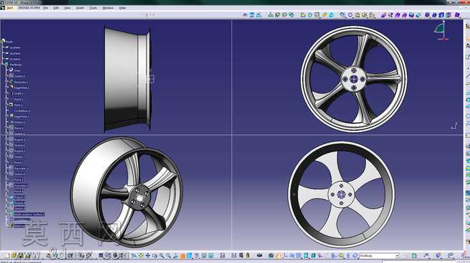Screen dimensions: 470x263
Task: Select Sketch.1 in the specification tree
Action: pyautogui.click(x=19, y=76)
